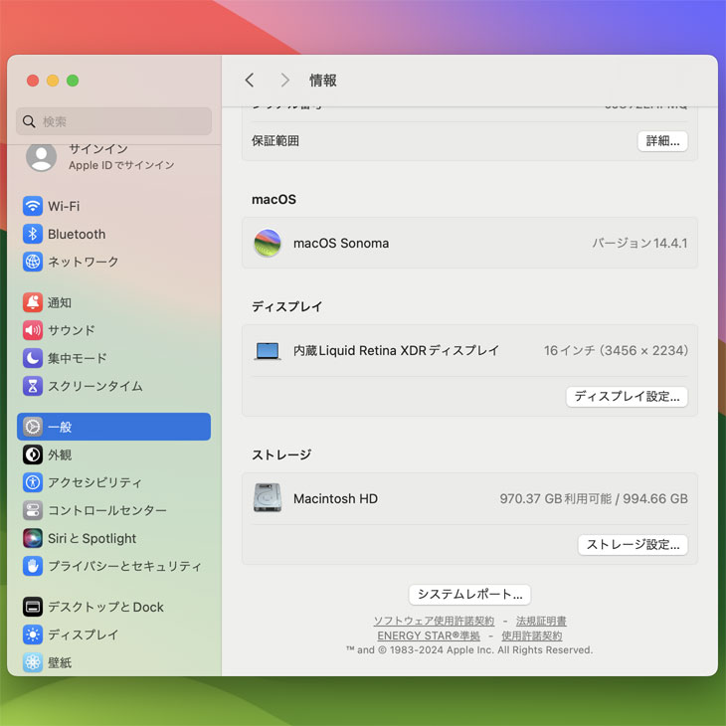Screen dimensions: 726x726
Task: Click the デスクトップと Dock icon
Action: (x=33, y=607)
